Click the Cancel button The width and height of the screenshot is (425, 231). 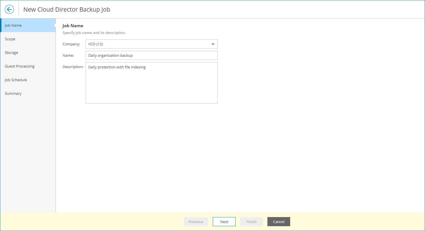click(279, 222)
